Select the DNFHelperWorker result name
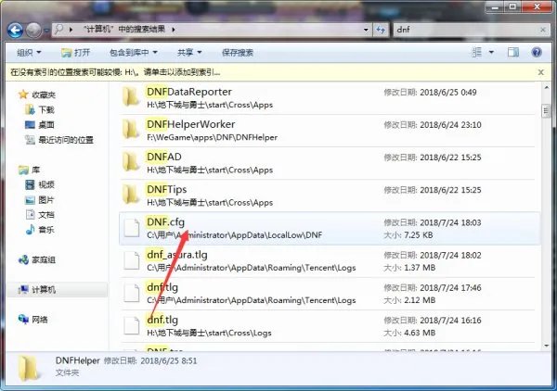Screen dimensions: 557x391 [x=190, y=124]
